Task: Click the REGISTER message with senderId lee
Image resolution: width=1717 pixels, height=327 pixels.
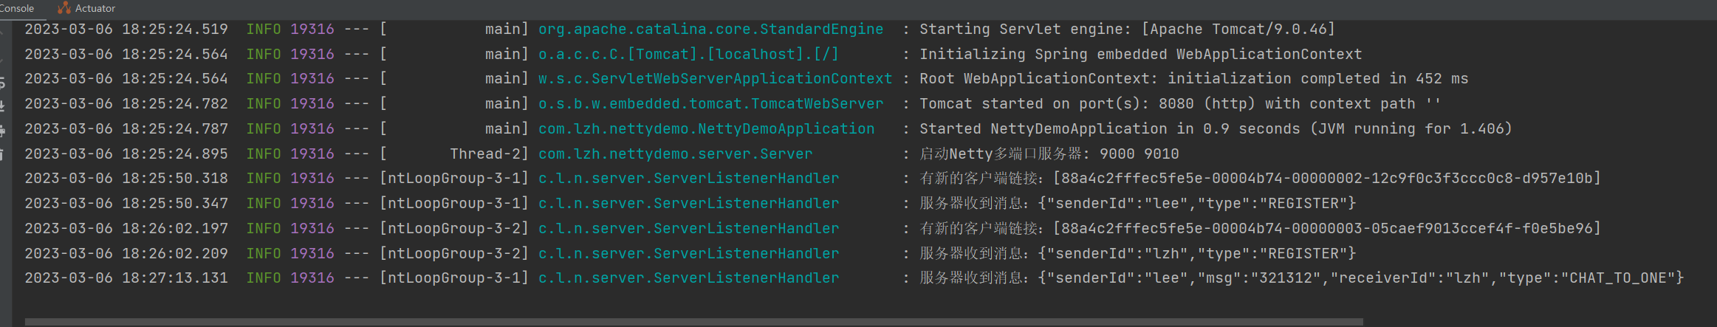Action: point(1196,204)
